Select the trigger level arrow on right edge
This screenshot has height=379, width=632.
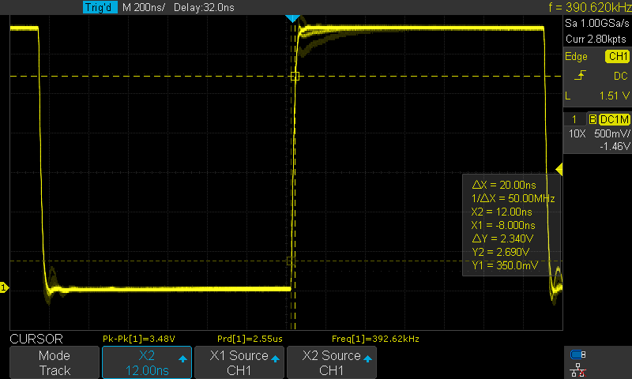559,170
